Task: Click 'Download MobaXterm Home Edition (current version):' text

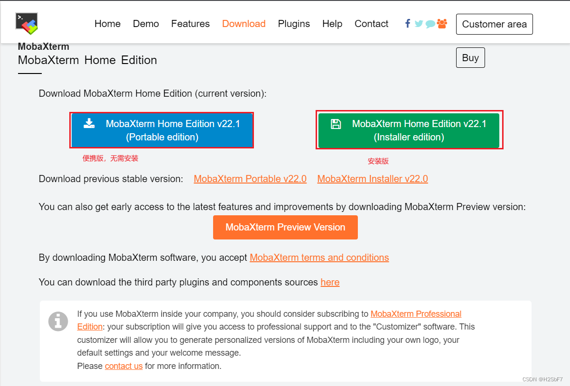Action: (153, 93)
